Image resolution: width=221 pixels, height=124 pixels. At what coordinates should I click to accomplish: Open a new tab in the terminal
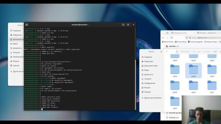point(27,25)
